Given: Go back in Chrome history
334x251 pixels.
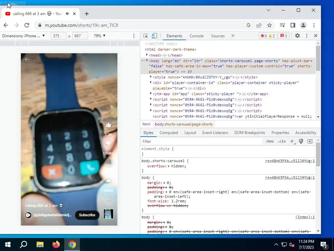Looking at the screenshot, I should click(x=6, y=25).
